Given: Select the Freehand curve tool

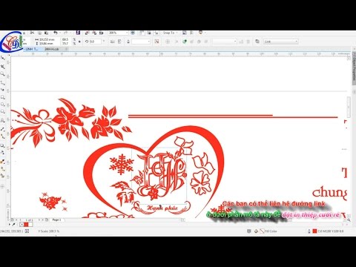Looking at the screenshot, I should coord(3,82).
